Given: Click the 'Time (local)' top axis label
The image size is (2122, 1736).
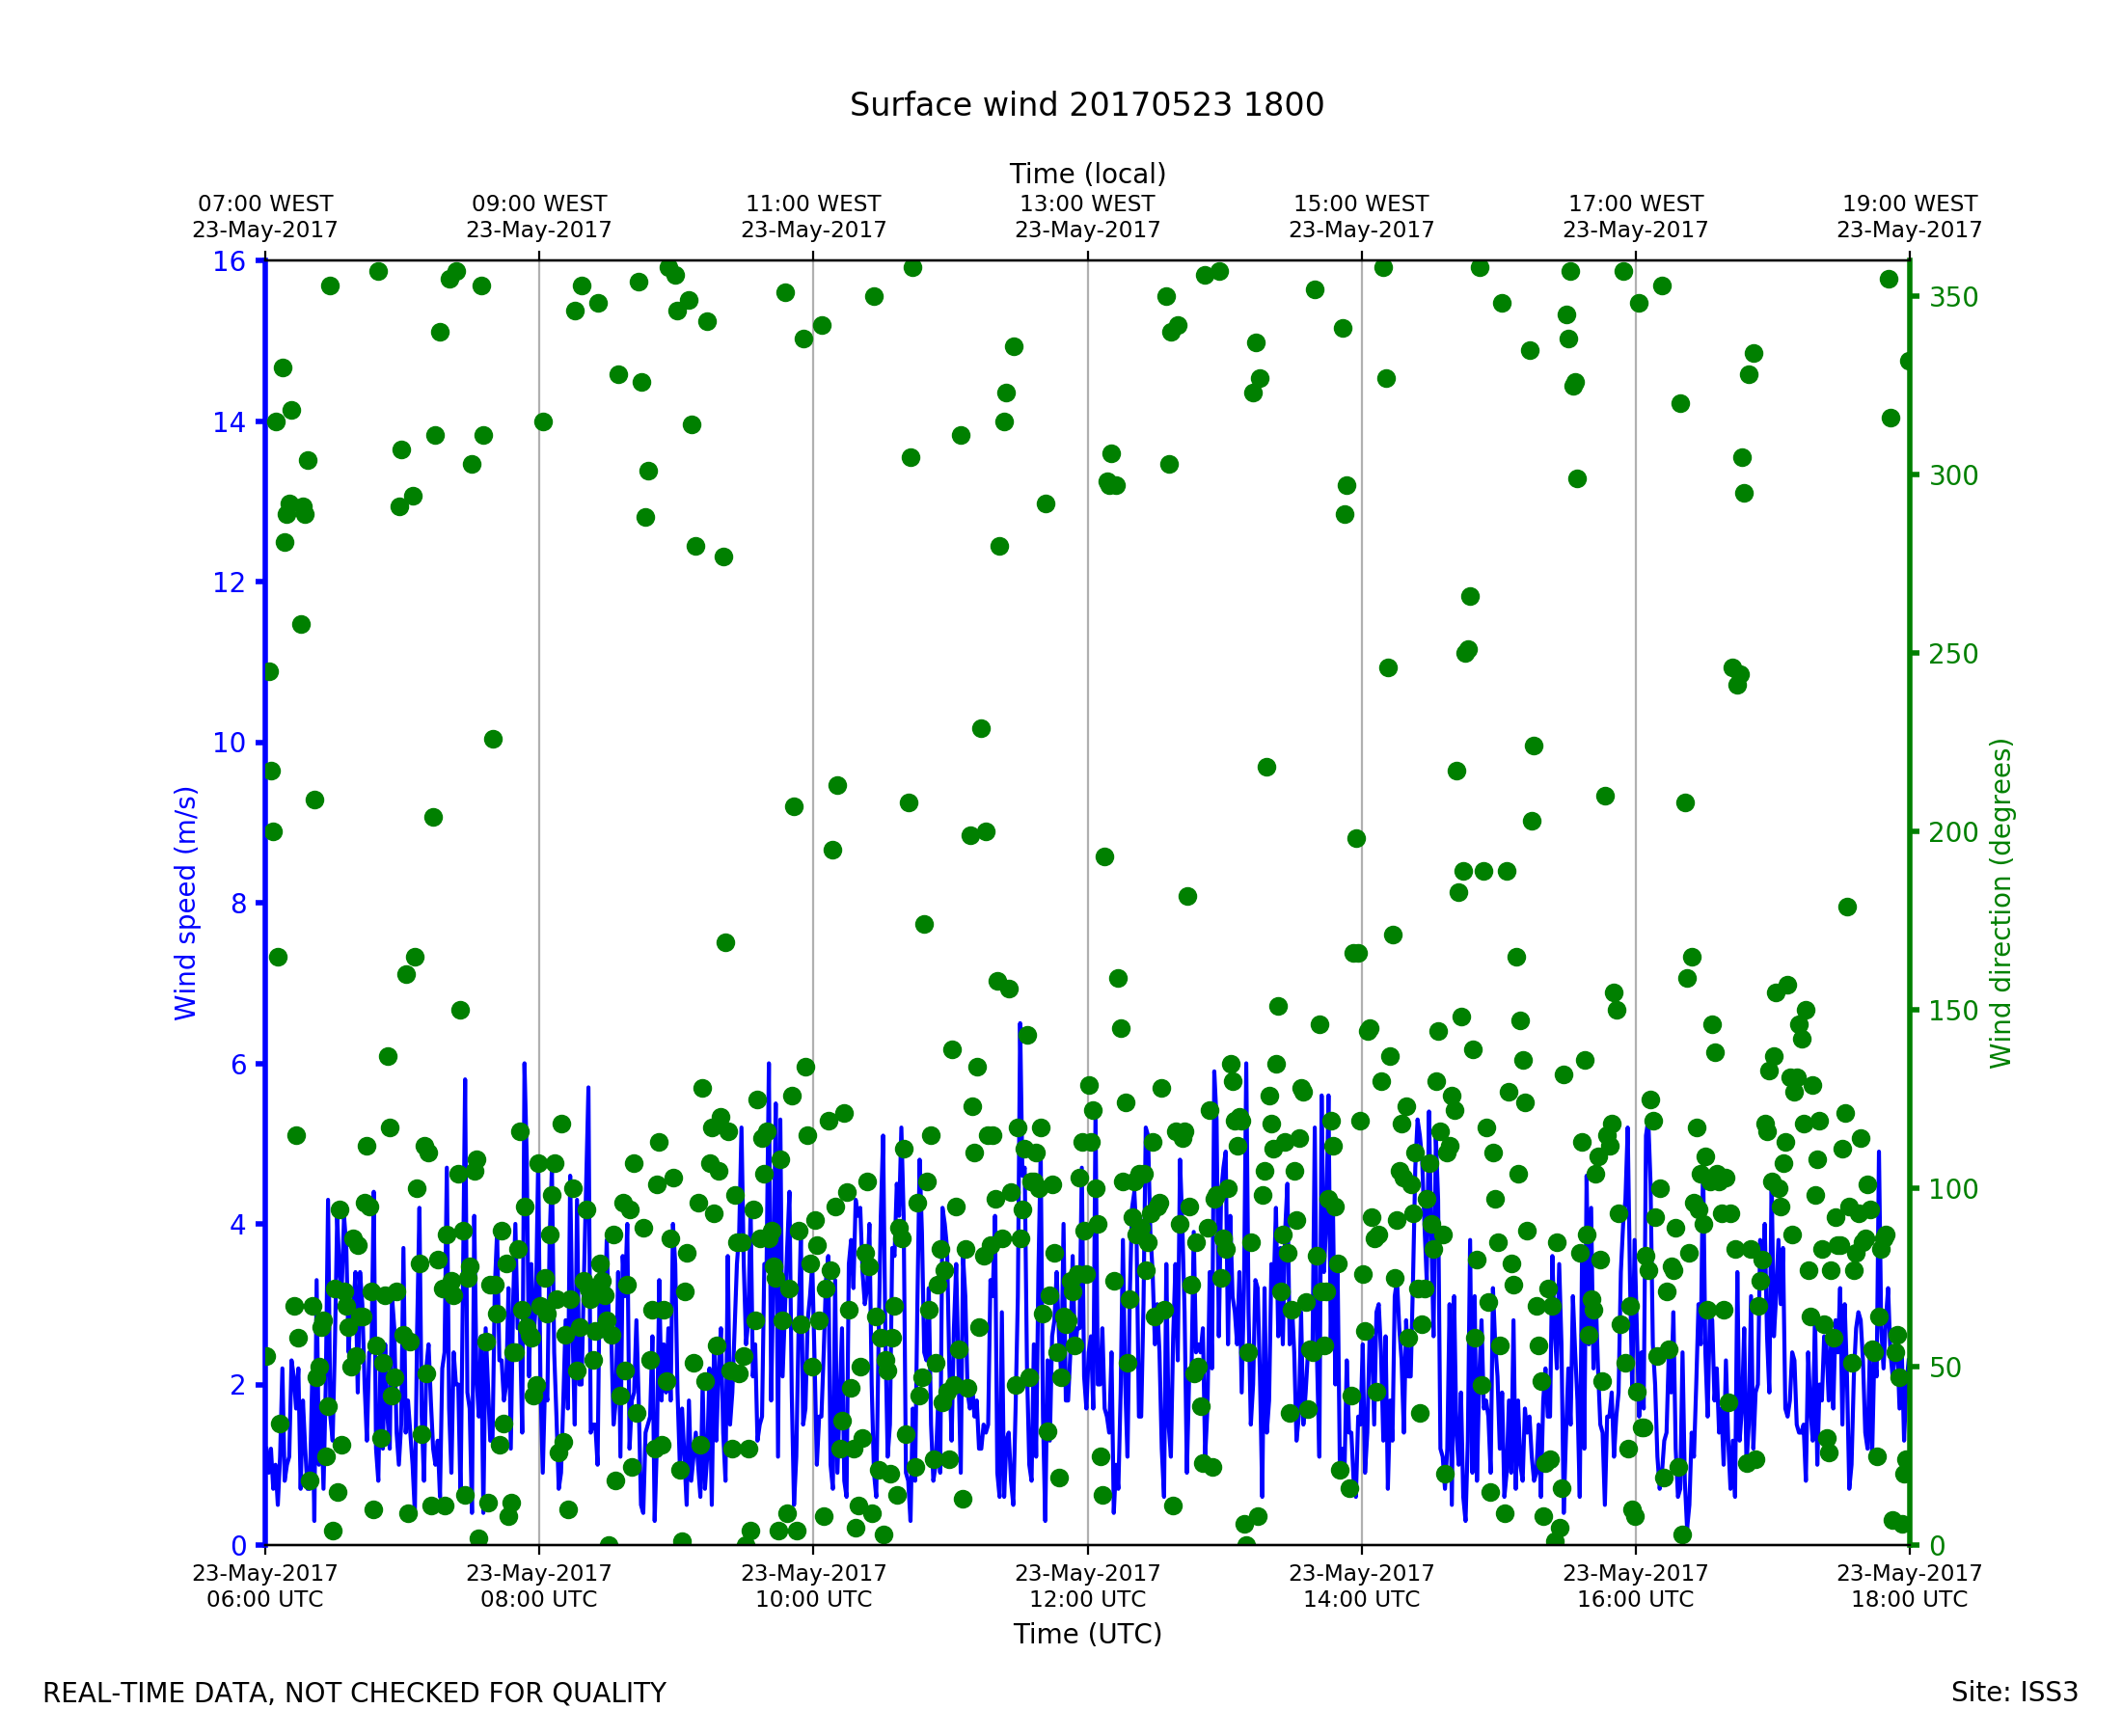Looking at the screenshot, I should click(1087, 174).
